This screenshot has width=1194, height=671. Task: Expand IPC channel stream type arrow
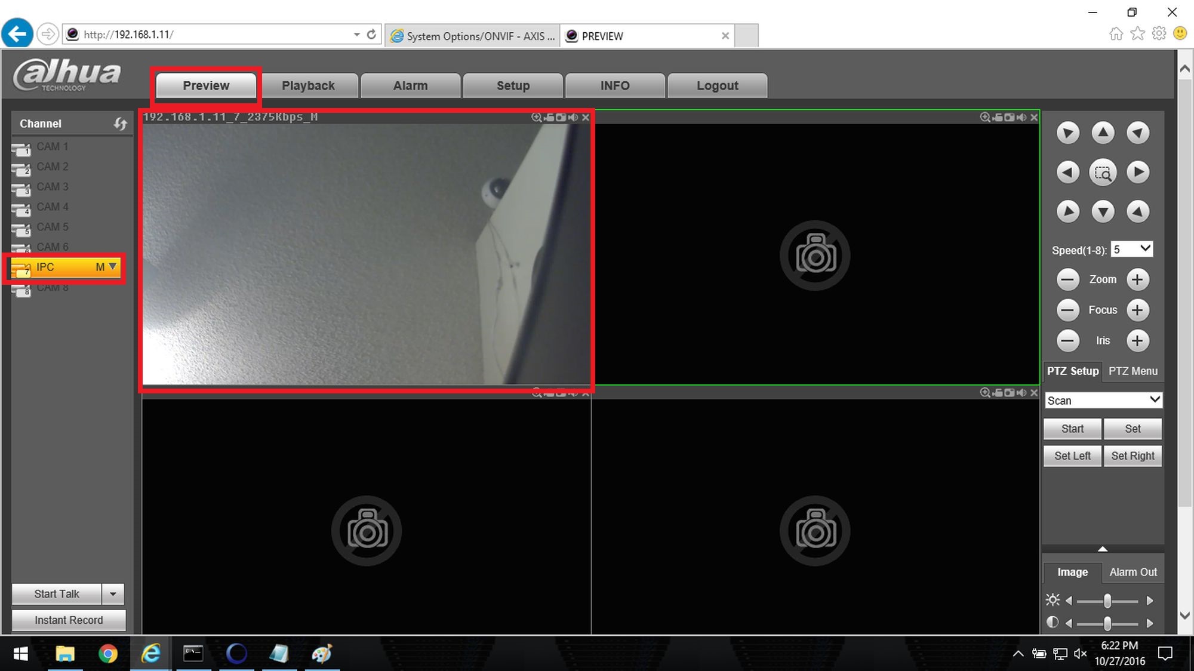click(112, 267)
